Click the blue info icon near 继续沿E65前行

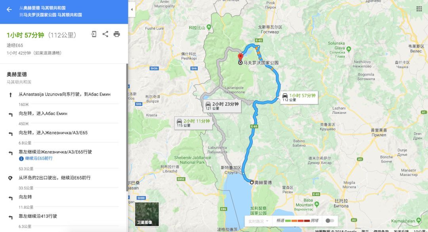[21, 158]
